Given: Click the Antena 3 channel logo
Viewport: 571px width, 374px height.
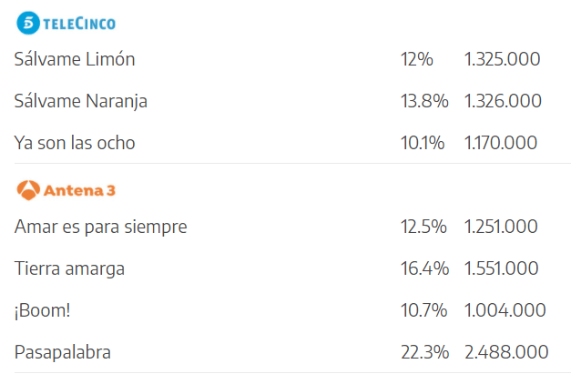Looking at the screenshot, I should (x=66, y=190).
